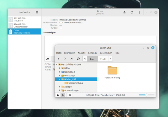The height and width of the screenshot is (117, 168).
Task: Click model text Intenso Speed Line (1100)
Action: pyautogui.click(x=72, y=20)
